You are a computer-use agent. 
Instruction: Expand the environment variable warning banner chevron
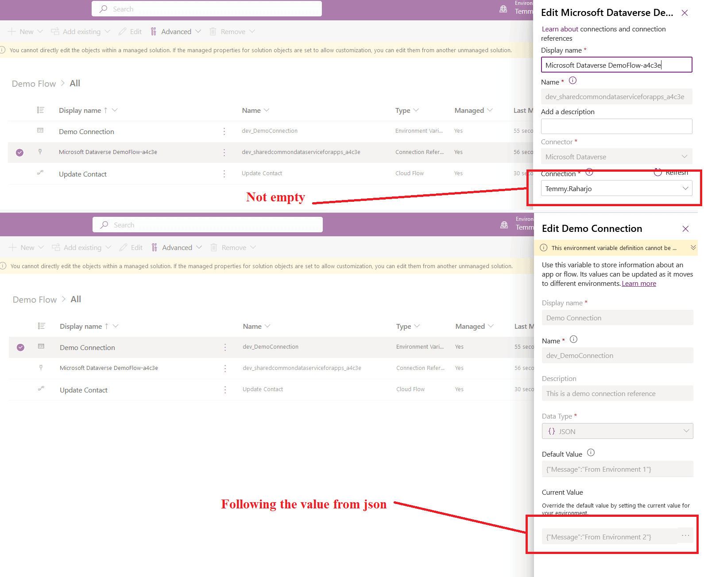pyautogui.click(x=693, y=248)
